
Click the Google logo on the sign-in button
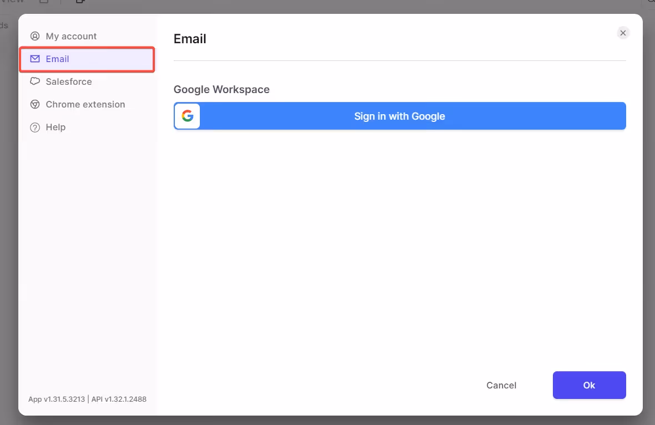pos(187,116)
